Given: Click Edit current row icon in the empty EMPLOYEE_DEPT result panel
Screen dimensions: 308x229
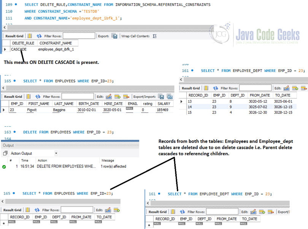Looking at the screenshot, I should coord(253,212).
